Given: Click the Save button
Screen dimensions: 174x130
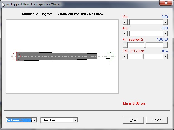Looking at the screenshot, I should (x=133, y=120).
